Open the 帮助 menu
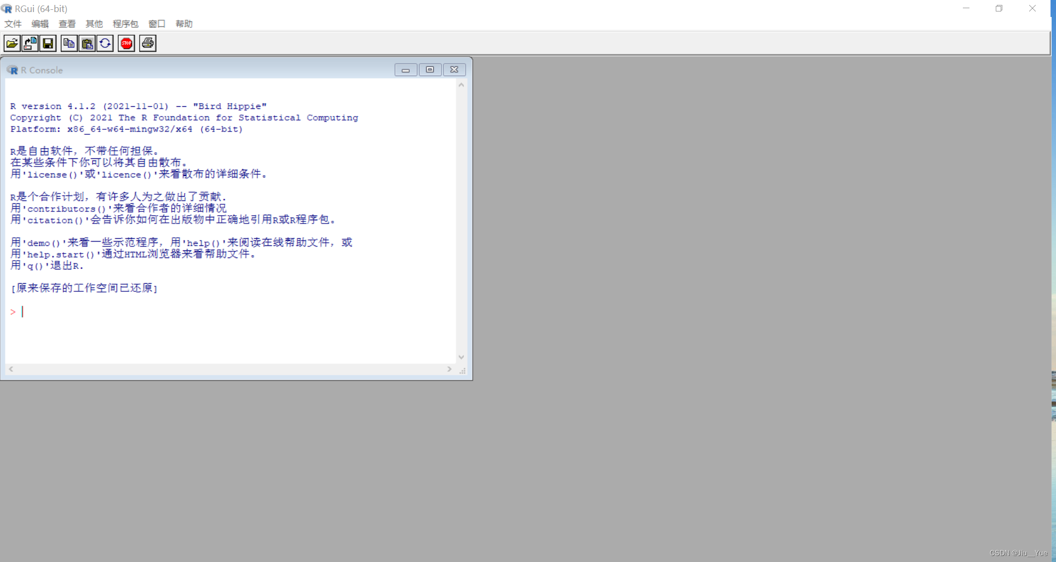The height and width of the screenshot is (562, 1056). (184, 24)
